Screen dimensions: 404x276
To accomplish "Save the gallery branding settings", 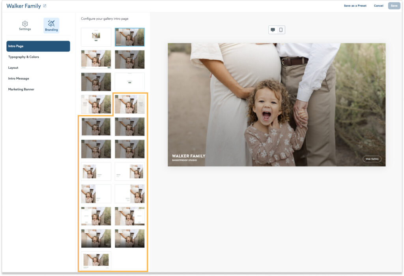I will click(x=394, y=6).
